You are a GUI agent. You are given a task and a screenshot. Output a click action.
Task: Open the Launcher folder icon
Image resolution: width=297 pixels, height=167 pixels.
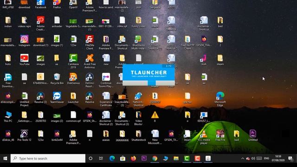(x=73, y=97)
